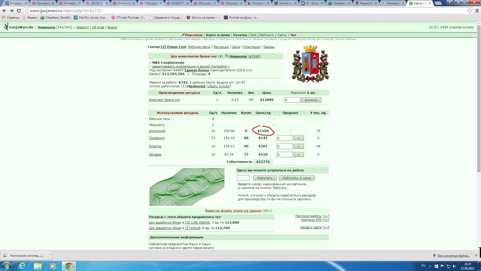Open the Запись на прием bookmark

click(x=203, y=18)
